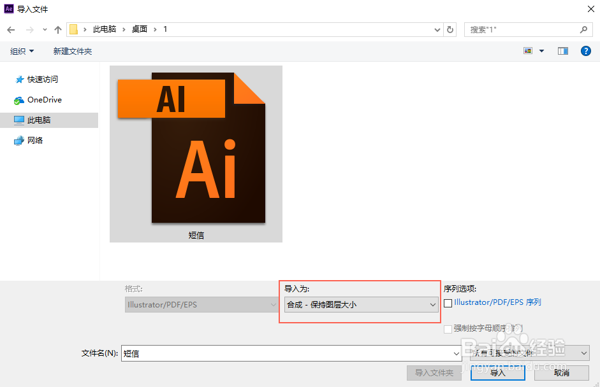This screenshot has width=600, height=387.
Task: Select the 短信 AI file thumbnail
Action: [196, 153]
